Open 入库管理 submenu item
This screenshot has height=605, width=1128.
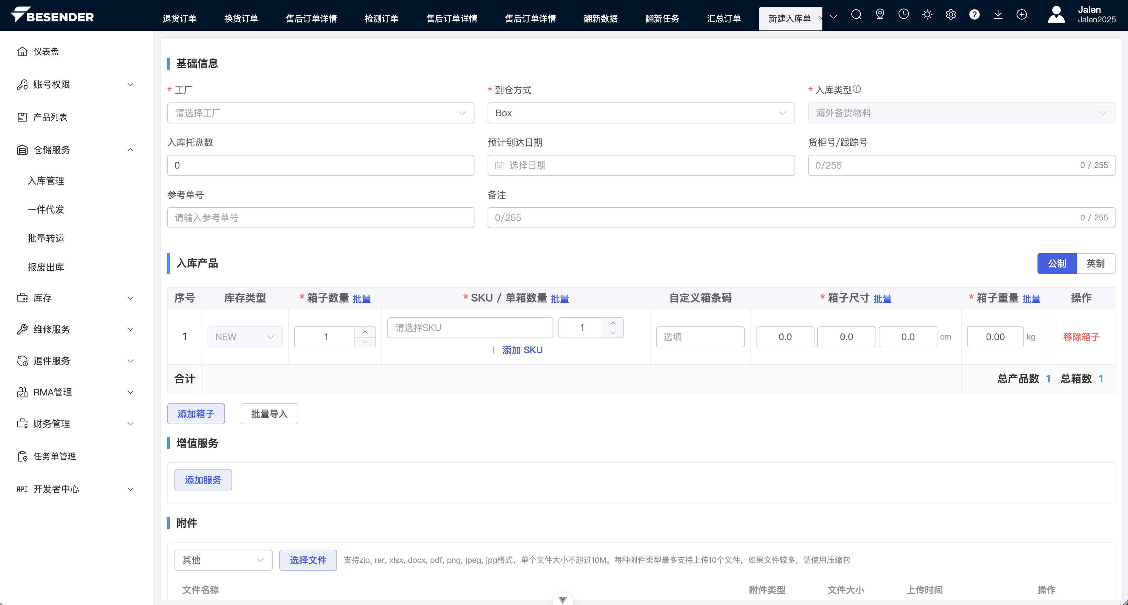(46, 180)
